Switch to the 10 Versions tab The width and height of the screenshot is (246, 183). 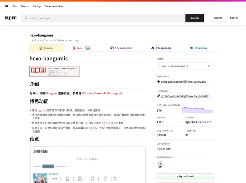[x=198, y=48]
